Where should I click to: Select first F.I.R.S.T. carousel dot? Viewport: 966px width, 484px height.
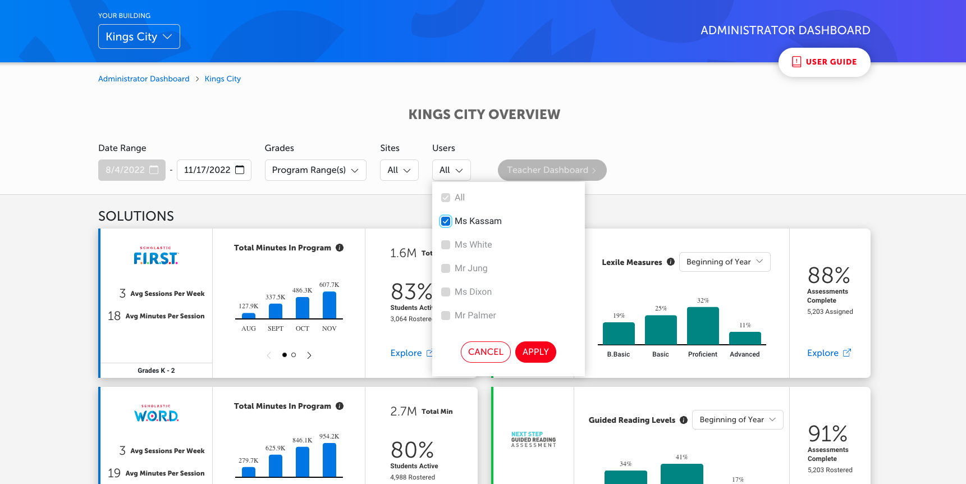click(285, 355)
